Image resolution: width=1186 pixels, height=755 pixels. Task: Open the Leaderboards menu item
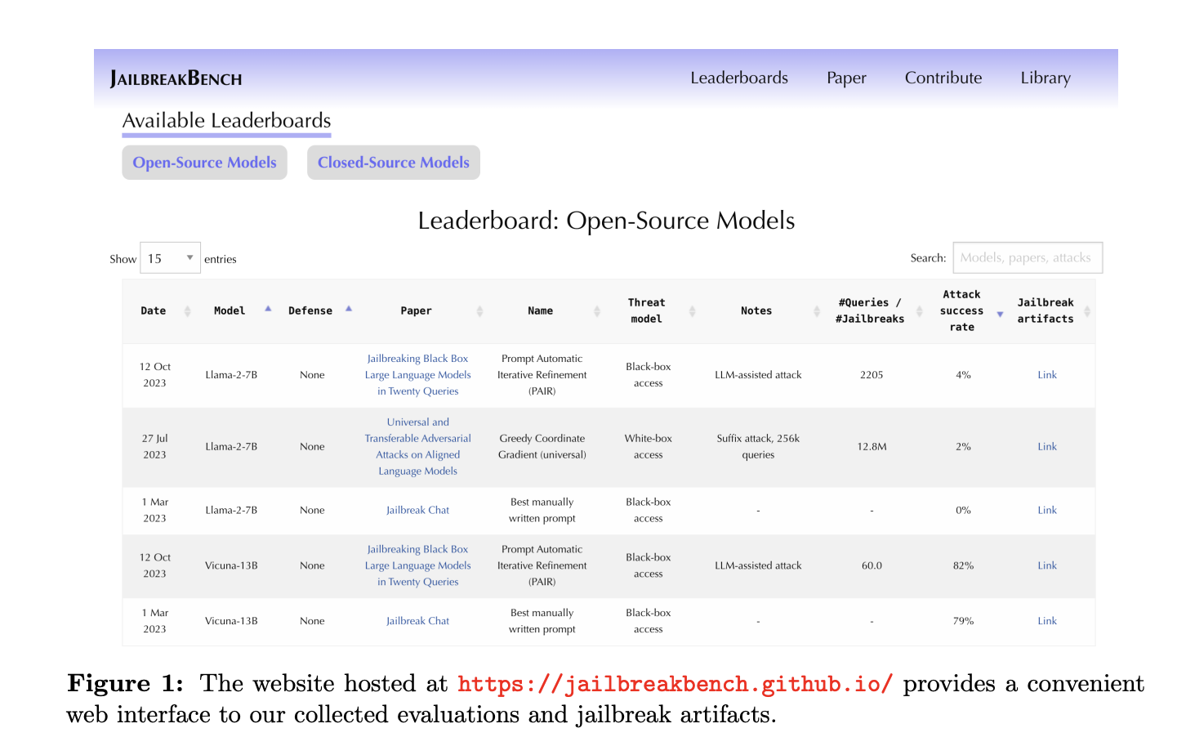738,78
